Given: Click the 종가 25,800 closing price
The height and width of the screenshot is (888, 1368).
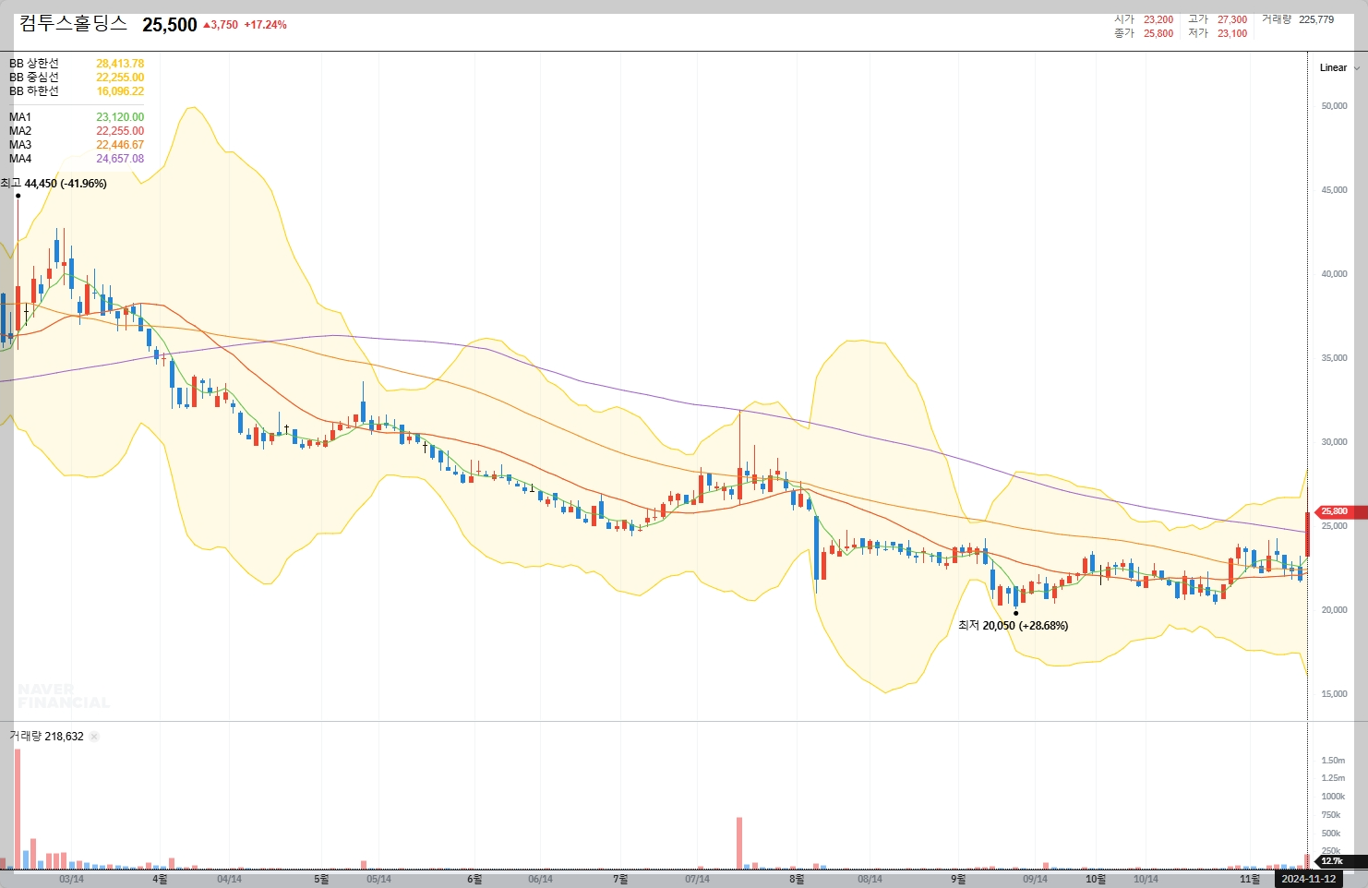Looking at the screenshot, I should 1144,33.
